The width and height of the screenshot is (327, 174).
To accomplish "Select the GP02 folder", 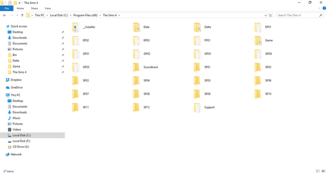I will (x=141, y=54).
